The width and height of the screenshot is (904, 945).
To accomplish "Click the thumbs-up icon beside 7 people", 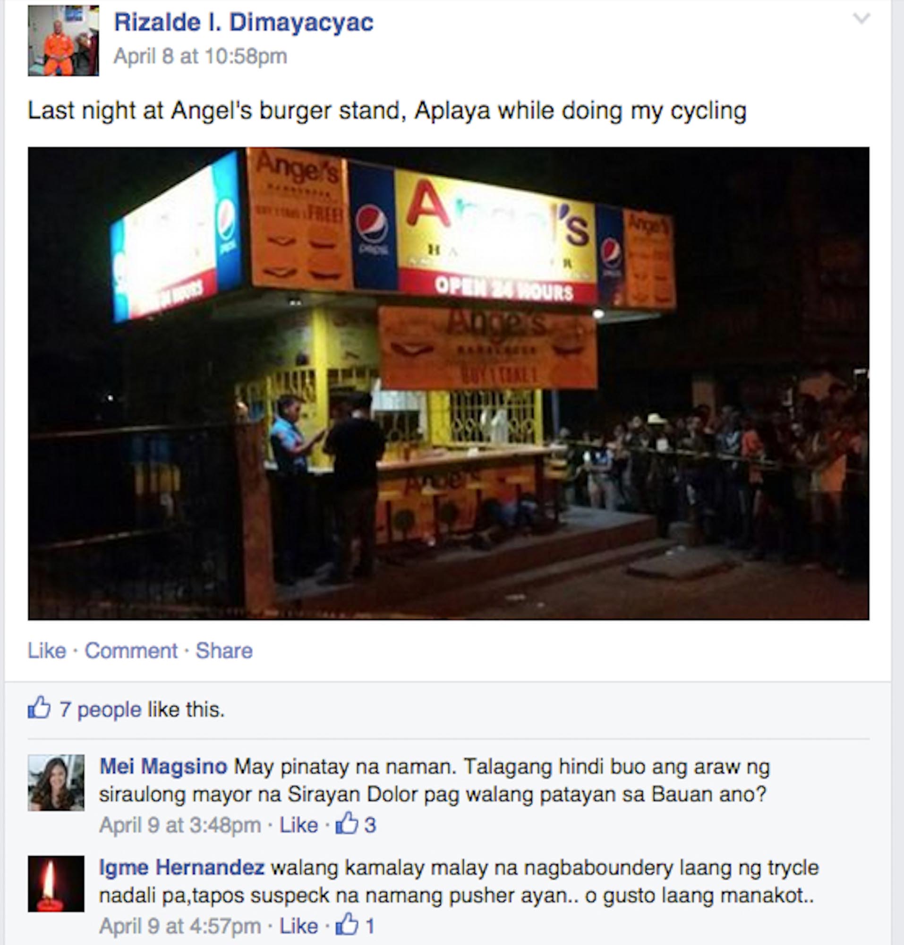I will [39, 708].
